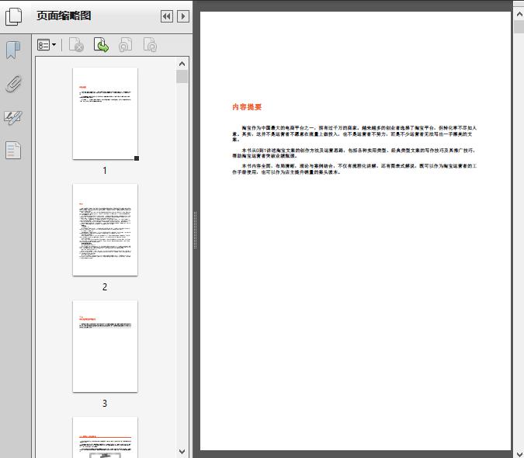Click page number label 3
The width and height of the screenshot is (524, 458).
click(105, 404)
